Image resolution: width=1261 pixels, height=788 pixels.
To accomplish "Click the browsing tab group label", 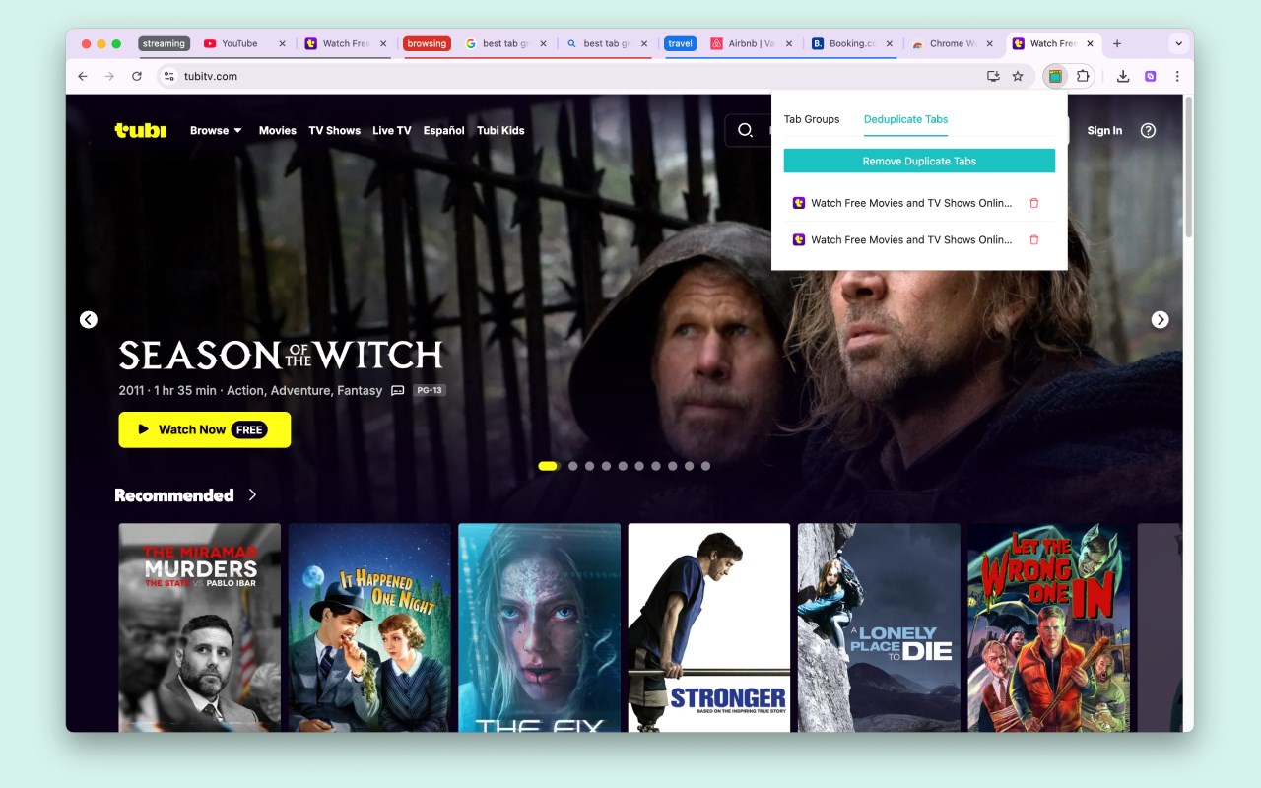I will [x=427, y=43].
